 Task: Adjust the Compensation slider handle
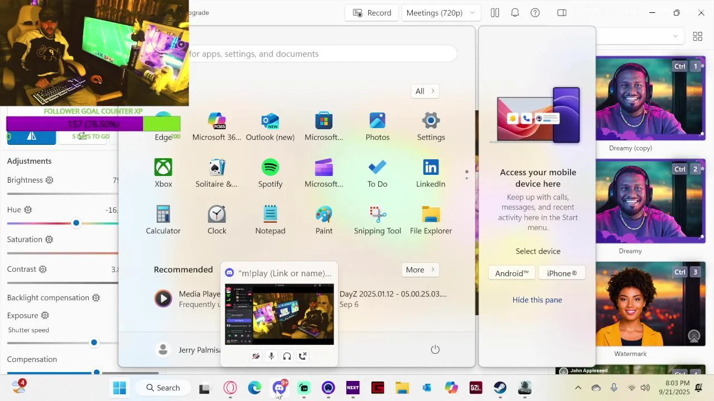(97, 372)
